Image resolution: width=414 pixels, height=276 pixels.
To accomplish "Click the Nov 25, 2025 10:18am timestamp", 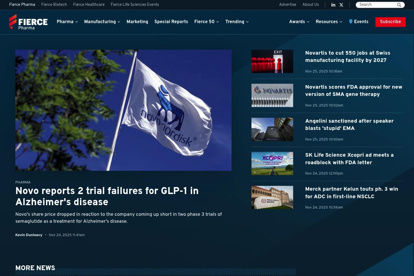I will [x=324, y=71].
